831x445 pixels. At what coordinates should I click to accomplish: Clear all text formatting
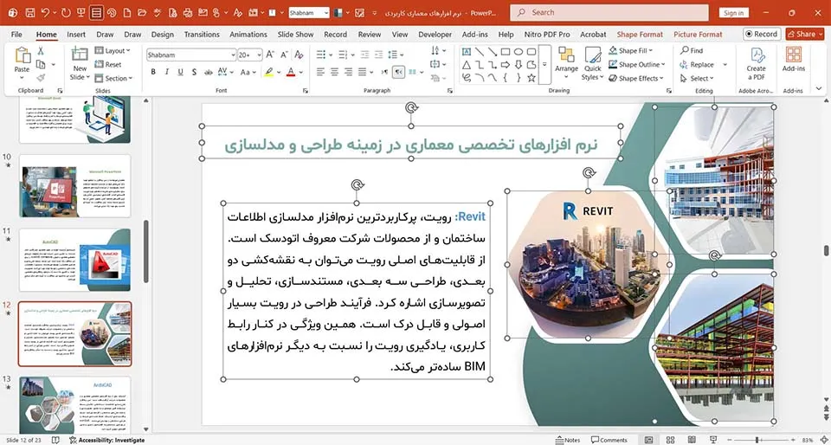click(x=299, y=55)
